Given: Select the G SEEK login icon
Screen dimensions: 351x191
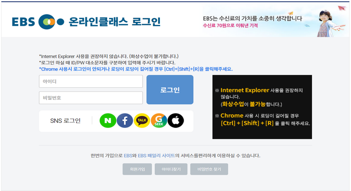Looking at the screenshot, I should click(x=159, y=121).
